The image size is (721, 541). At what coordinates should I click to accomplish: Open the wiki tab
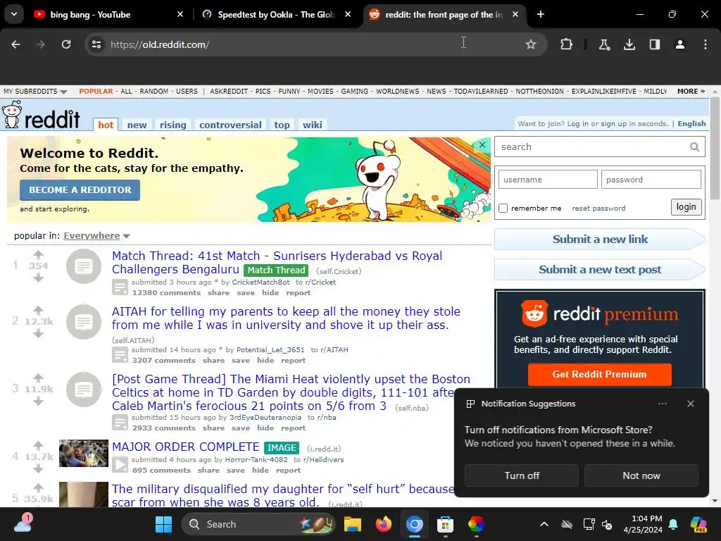[x=312, y=125]
